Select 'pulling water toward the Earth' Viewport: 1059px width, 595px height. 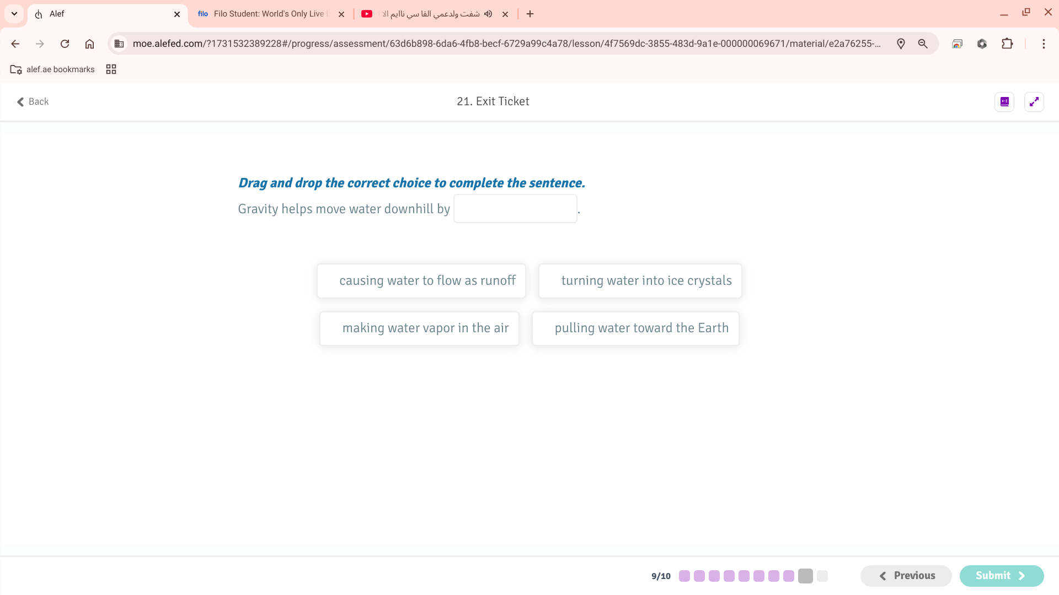pyautogui.click(x=635, y=328)
